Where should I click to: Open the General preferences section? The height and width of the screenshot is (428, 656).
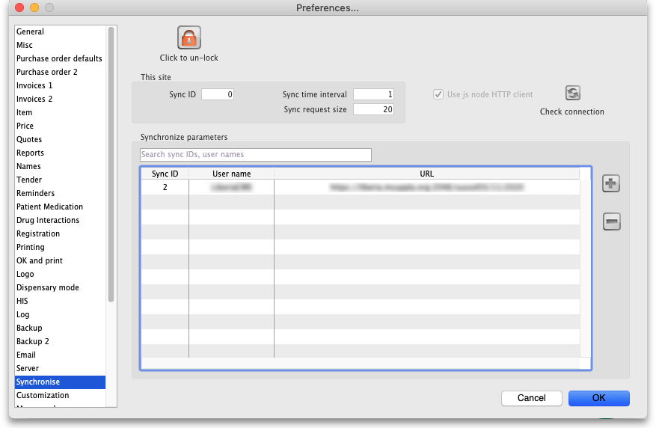(x=31, y=31)
